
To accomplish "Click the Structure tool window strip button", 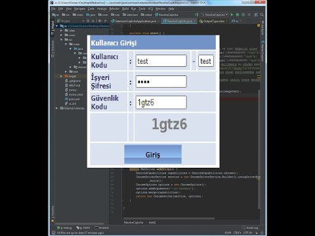I will tap(52, 49).
